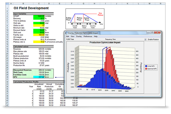
Task: Toggle the Enable Rotation checkbox
Action: (x=145, y=39)
